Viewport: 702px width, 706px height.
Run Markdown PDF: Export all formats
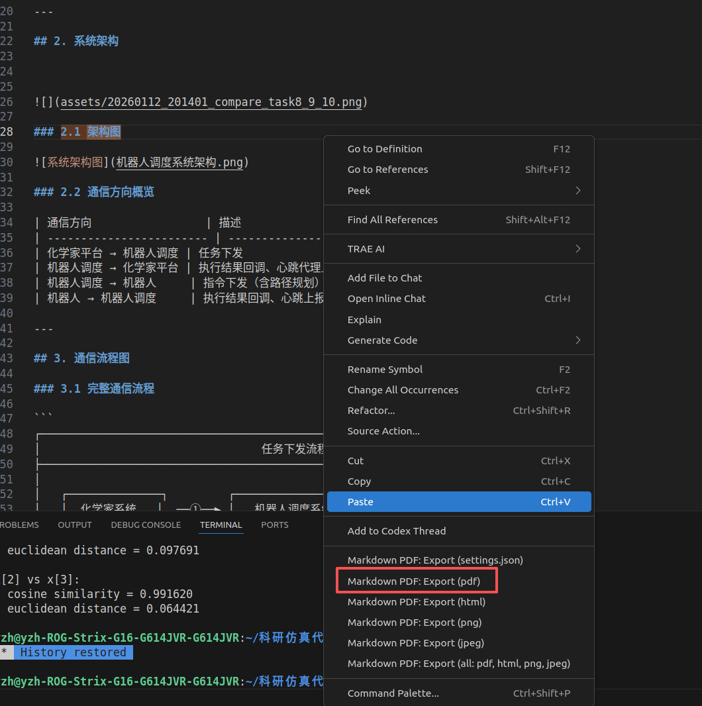[x=459, y=664]
